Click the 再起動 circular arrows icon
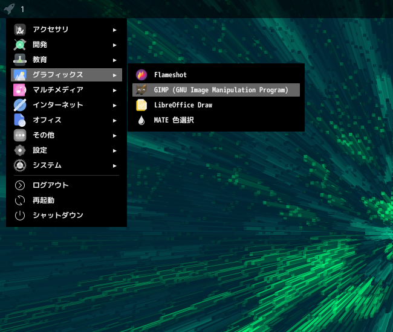 [20, 200]
